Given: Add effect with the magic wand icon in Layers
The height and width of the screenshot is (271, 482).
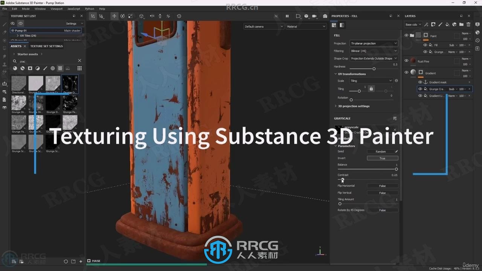Looking at the screenshot, I should point(426,24).
